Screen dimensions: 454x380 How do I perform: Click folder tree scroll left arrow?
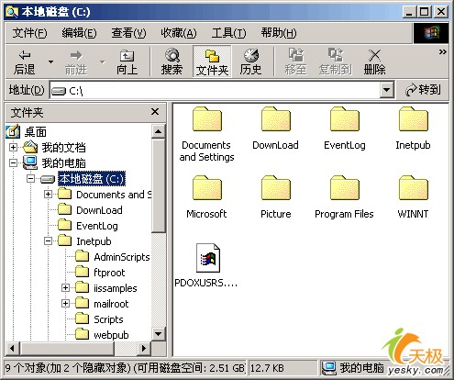(x=13, y=348)
